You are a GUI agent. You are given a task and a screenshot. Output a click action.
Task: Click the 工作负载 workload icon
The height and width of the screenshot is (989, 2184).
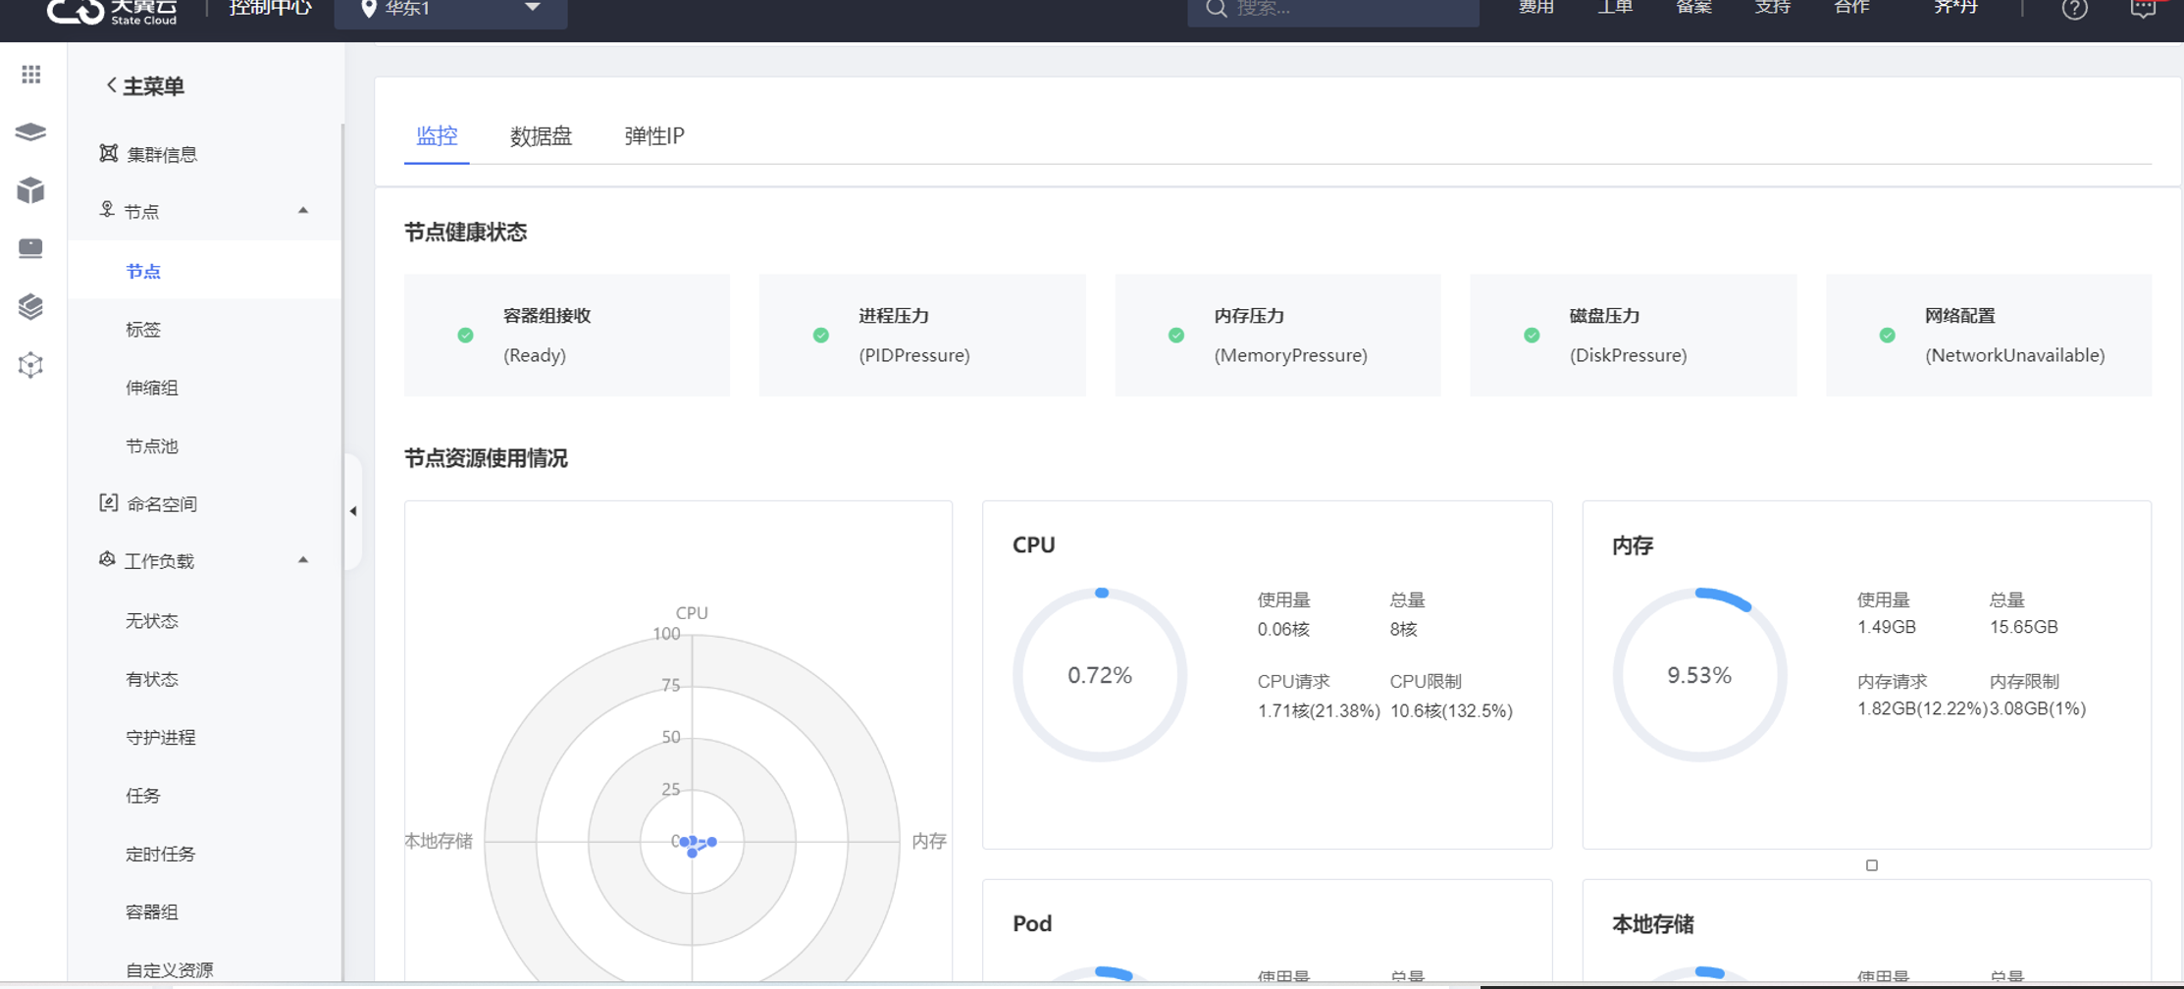click(x=107, y=559)
